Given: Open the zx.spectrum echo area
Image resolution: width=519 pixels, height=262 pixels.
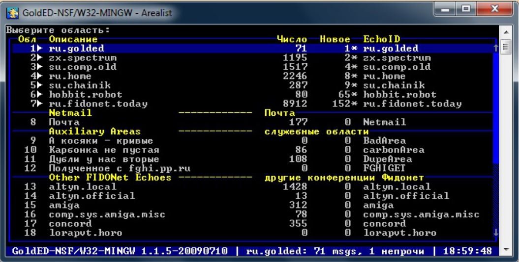Looking at the screenshot, I should tap(253, 58).
